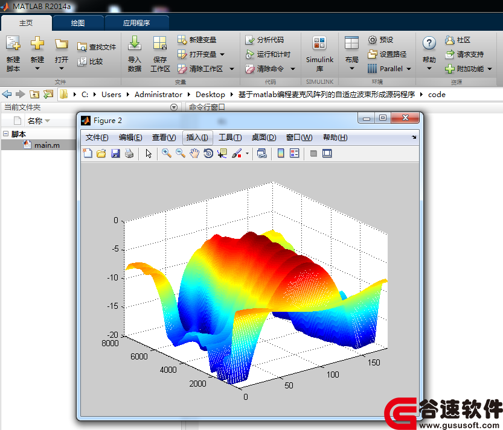Click New Figure icon in Figure 2 toolbar
Screen dimensions: 503x430
(88, 153)
